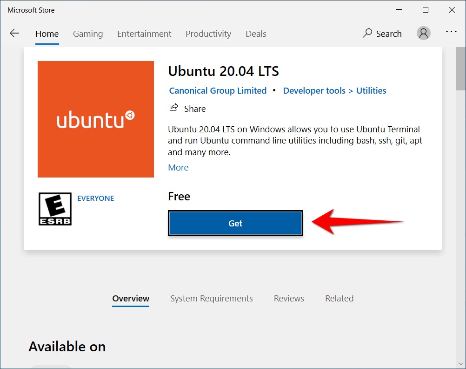Open the Deals tab

click(256, 34)
